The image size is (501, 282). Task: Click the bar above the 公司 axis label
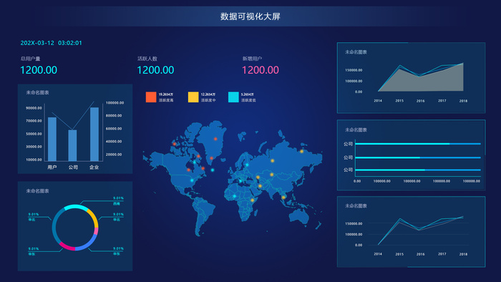pos(72,145)
